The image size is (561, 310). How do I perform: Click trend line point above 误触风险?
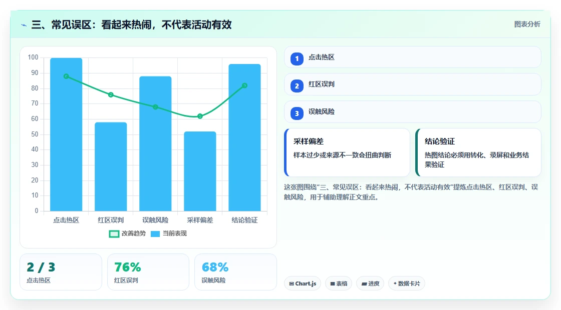point(155,107)
